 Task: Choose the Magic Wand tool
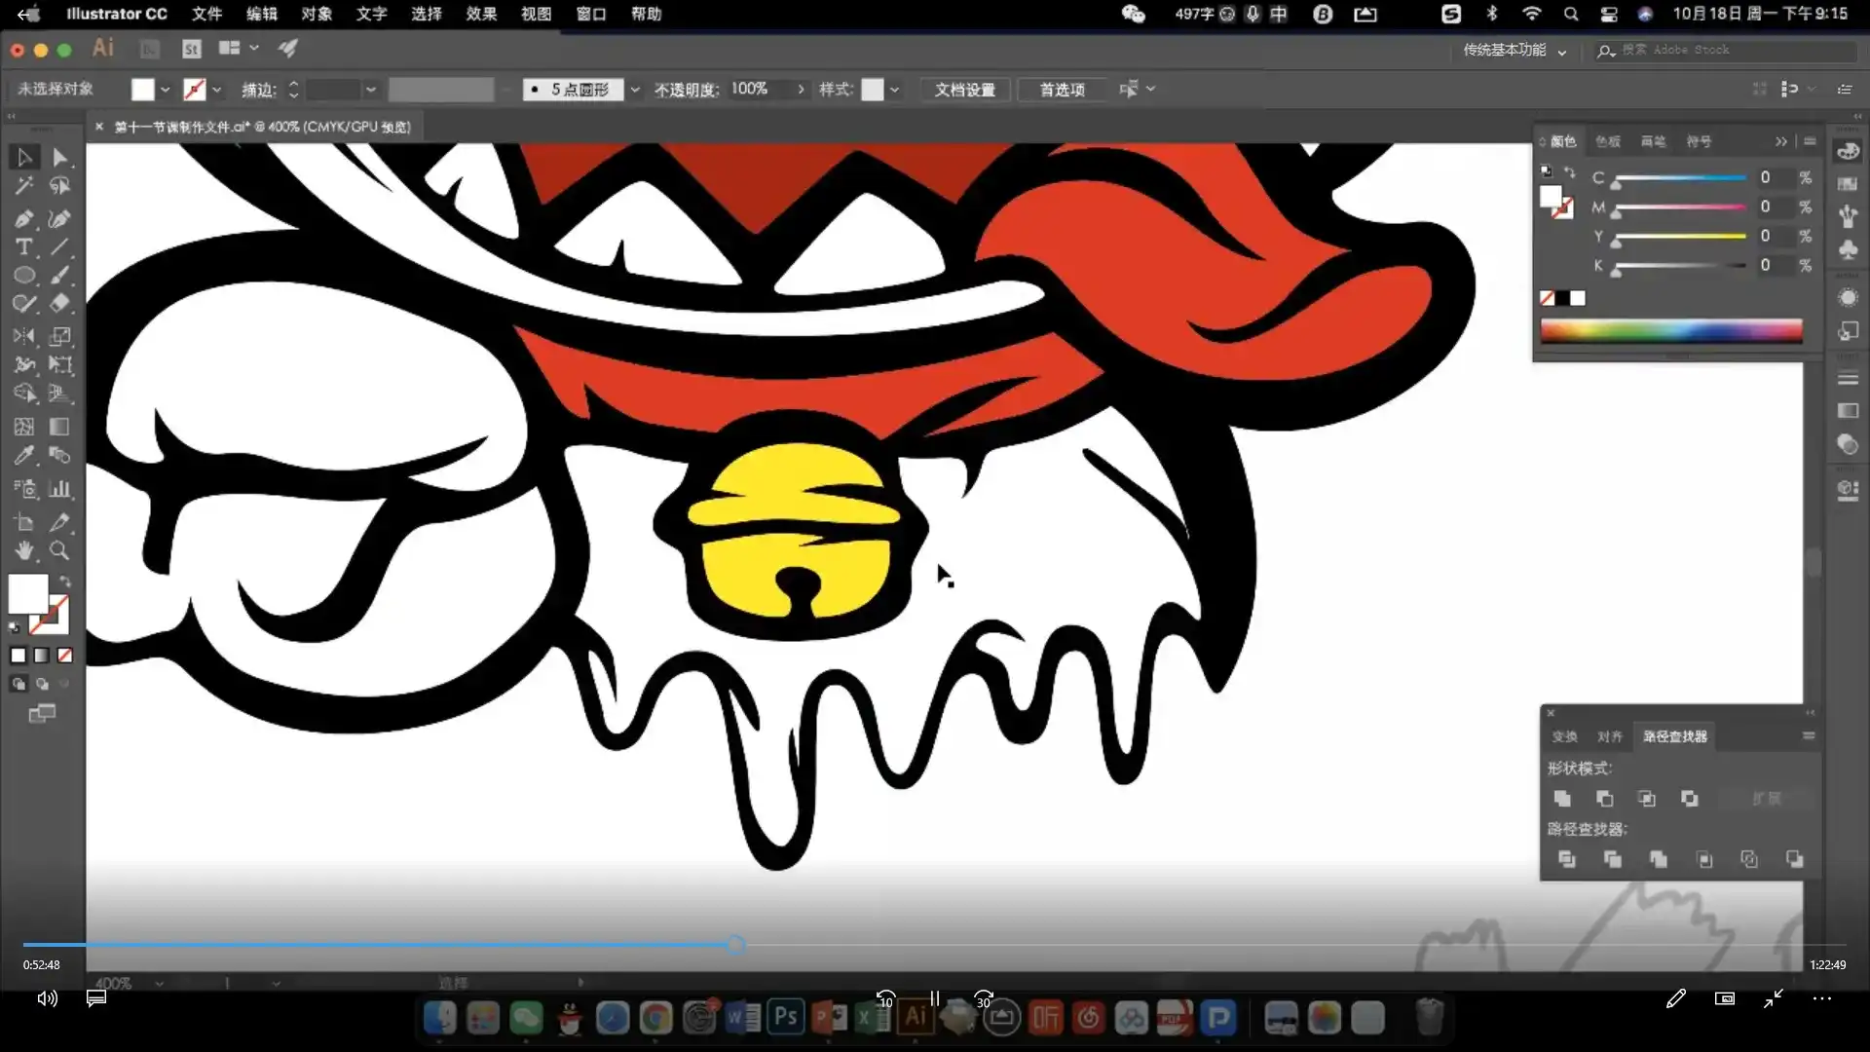[x=24, y=185]
